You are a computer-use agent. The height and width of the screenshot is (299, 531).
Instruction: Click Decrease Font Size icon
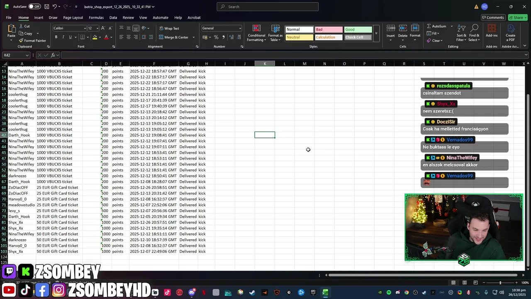coord(110,28)
